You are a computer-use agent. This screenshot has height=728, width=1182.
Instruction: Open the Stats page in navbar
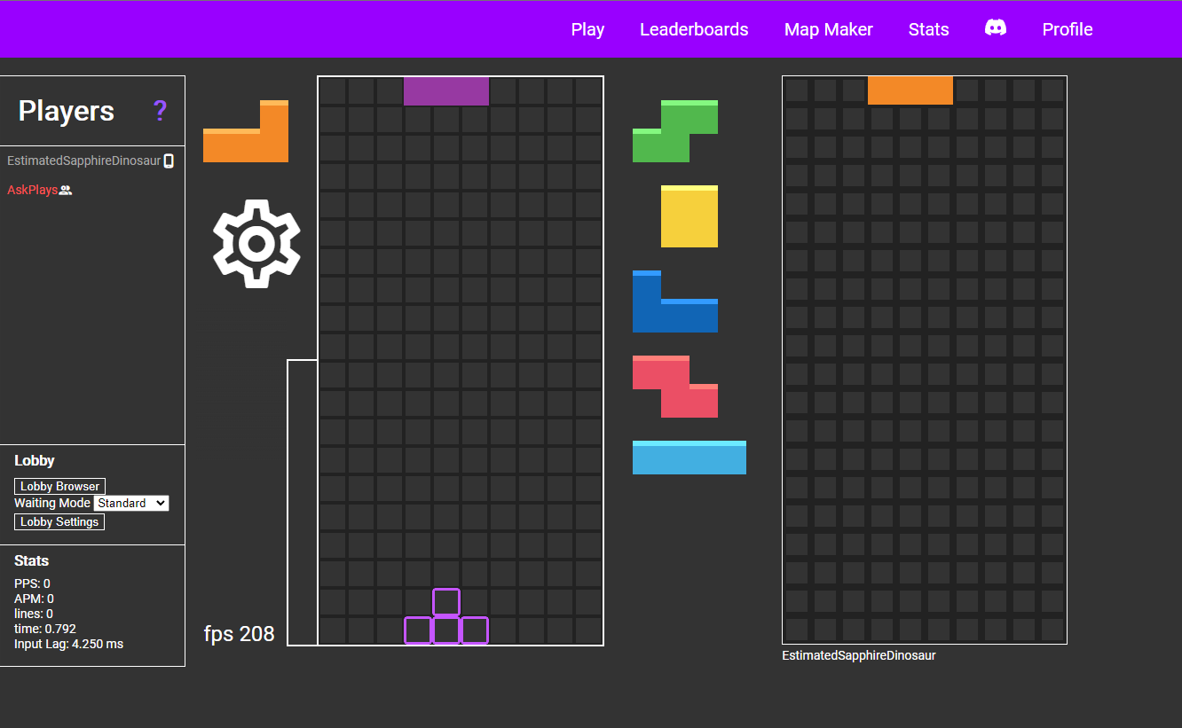click(929, 29)
